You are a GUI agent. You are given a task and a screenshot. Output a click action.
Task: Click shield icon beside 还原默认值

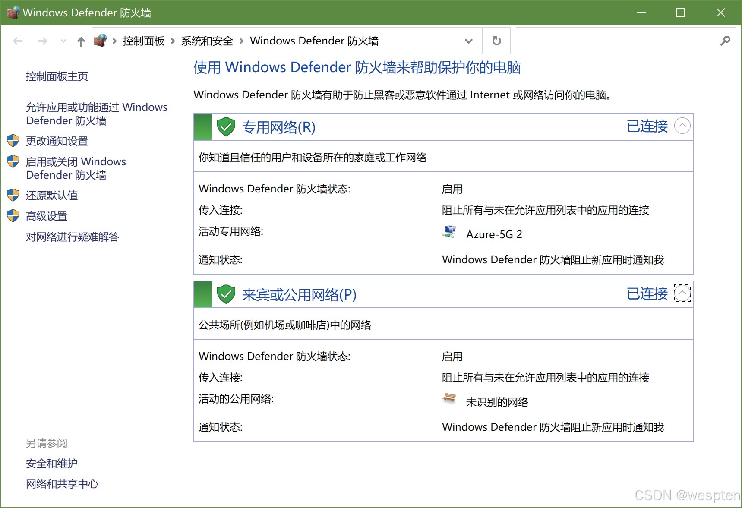13,195
